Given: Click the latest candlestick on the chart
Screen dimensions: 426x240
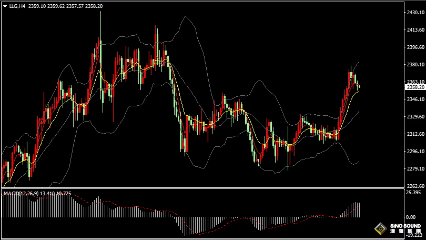Looking at the screenshot, I should [x=359, y=87].
